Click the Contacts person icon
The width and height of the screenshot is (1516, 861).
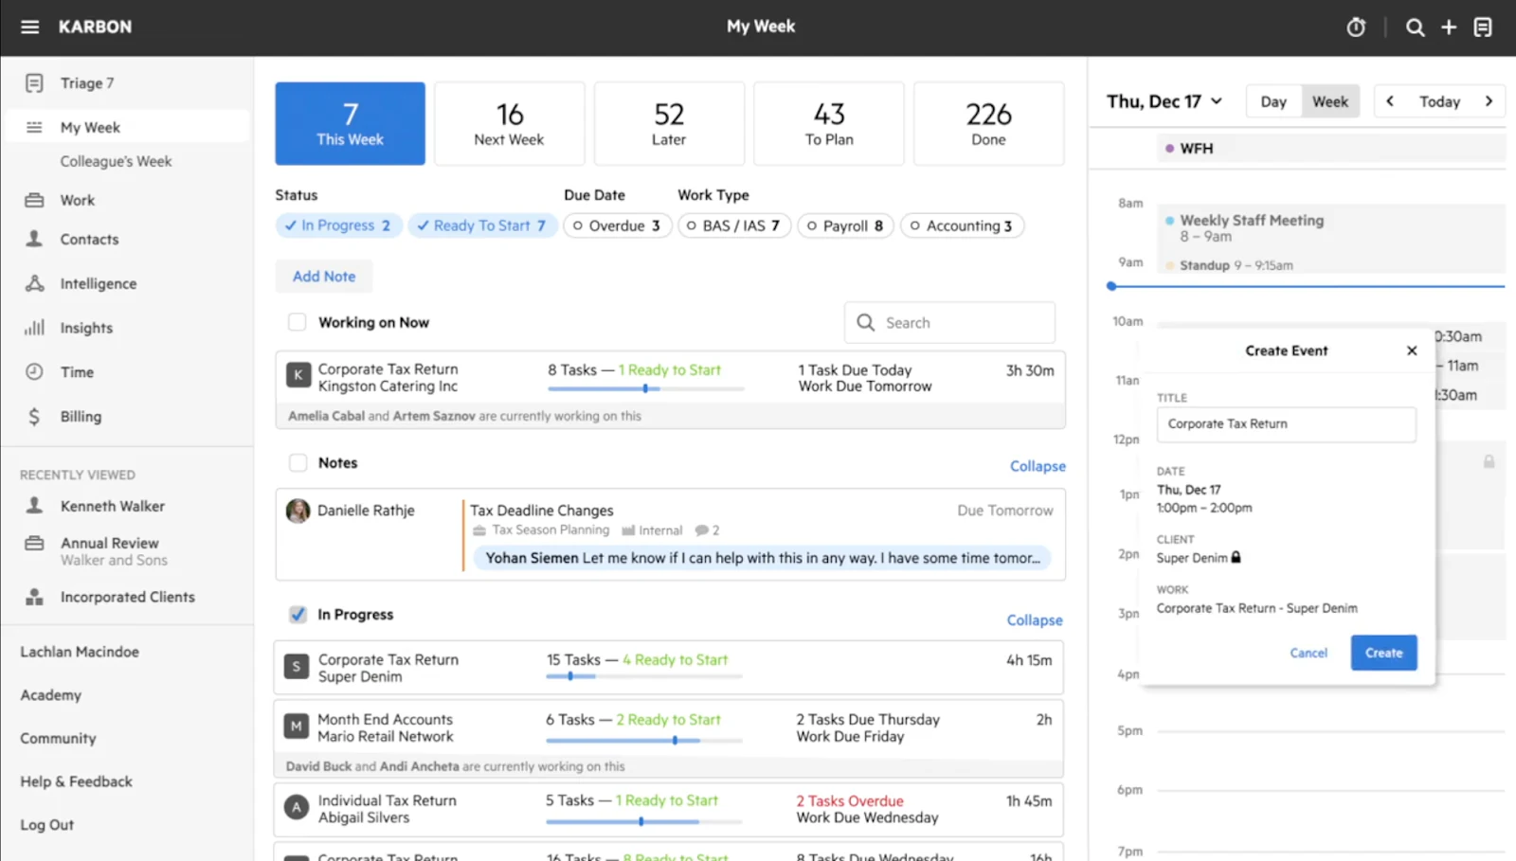[x=34, y=239]
